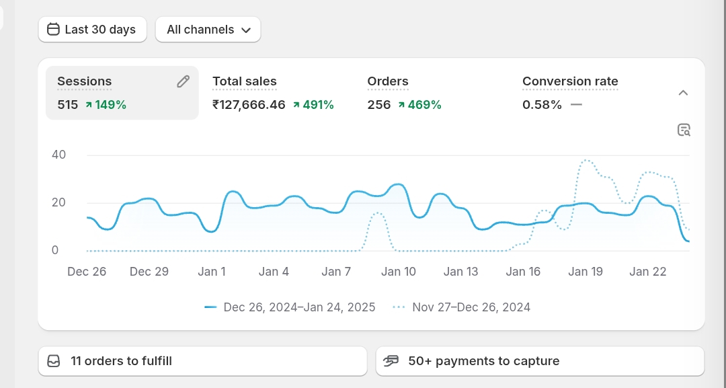Open the report view icon above the chart
Viewport: 726px width, 388px height.
(684, 130)
